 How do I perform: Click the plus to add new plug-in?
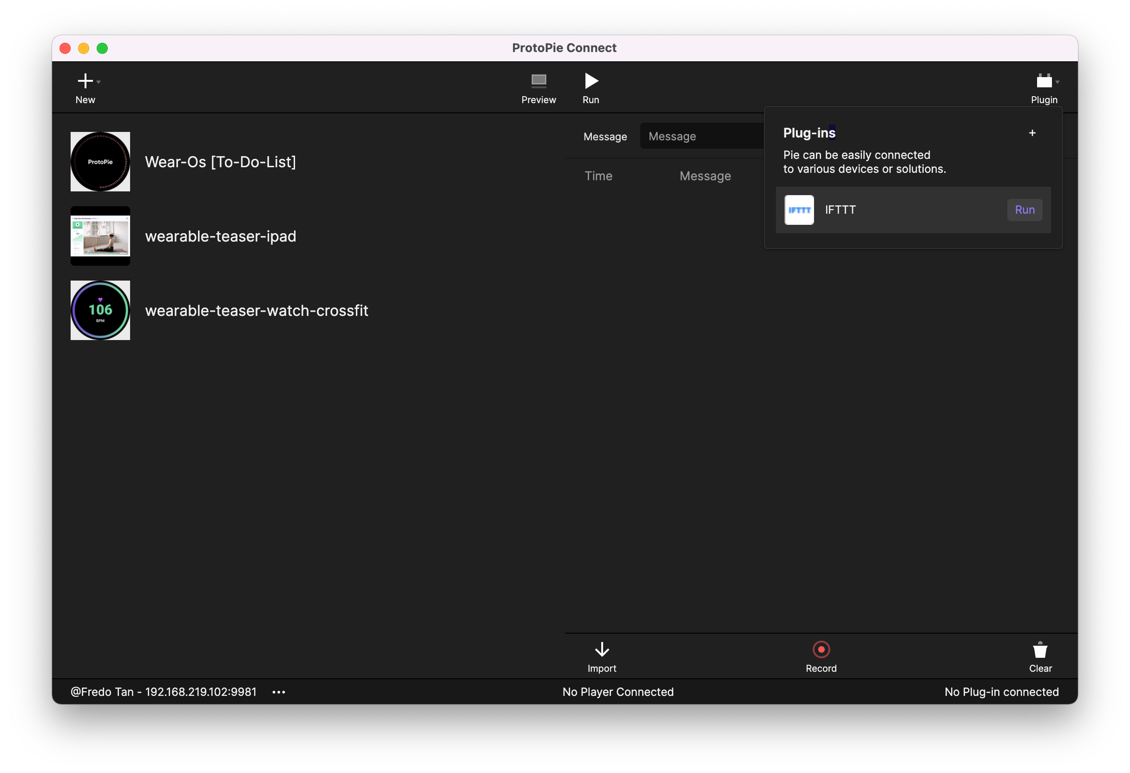[1032, 132]
